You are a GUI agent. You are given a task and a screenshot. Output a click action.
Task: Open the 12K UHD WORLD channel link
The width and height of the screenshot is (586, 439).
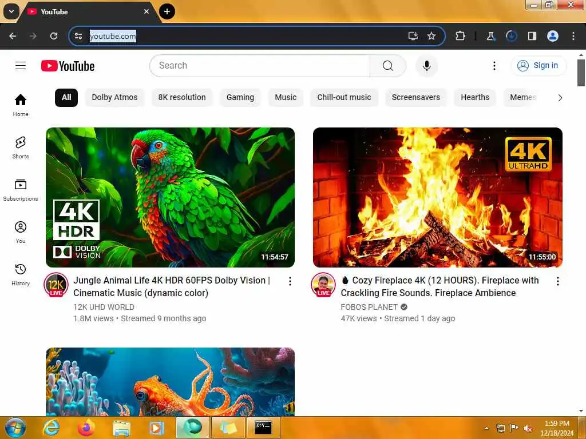[104, 307]
